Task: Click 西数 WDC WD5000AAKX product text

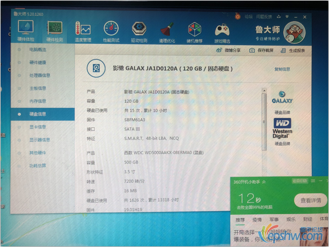Action: pos(164,153)
